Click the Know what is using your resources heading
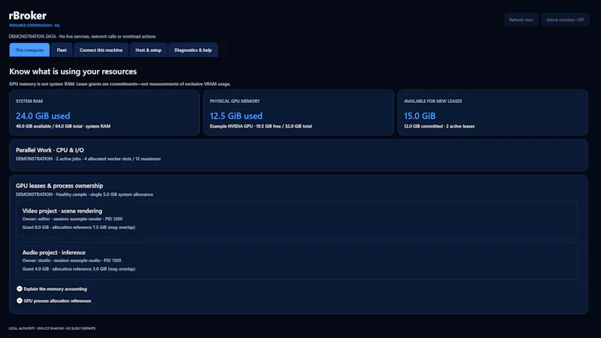601x338 pixels. tap(73, 71)
